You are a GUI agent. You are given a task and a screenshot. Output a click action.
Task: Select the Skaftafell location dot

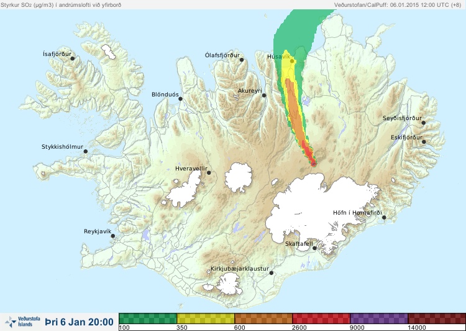click(314, 248)
